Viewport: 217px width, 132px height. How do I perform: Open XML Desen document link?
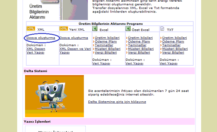36,49
